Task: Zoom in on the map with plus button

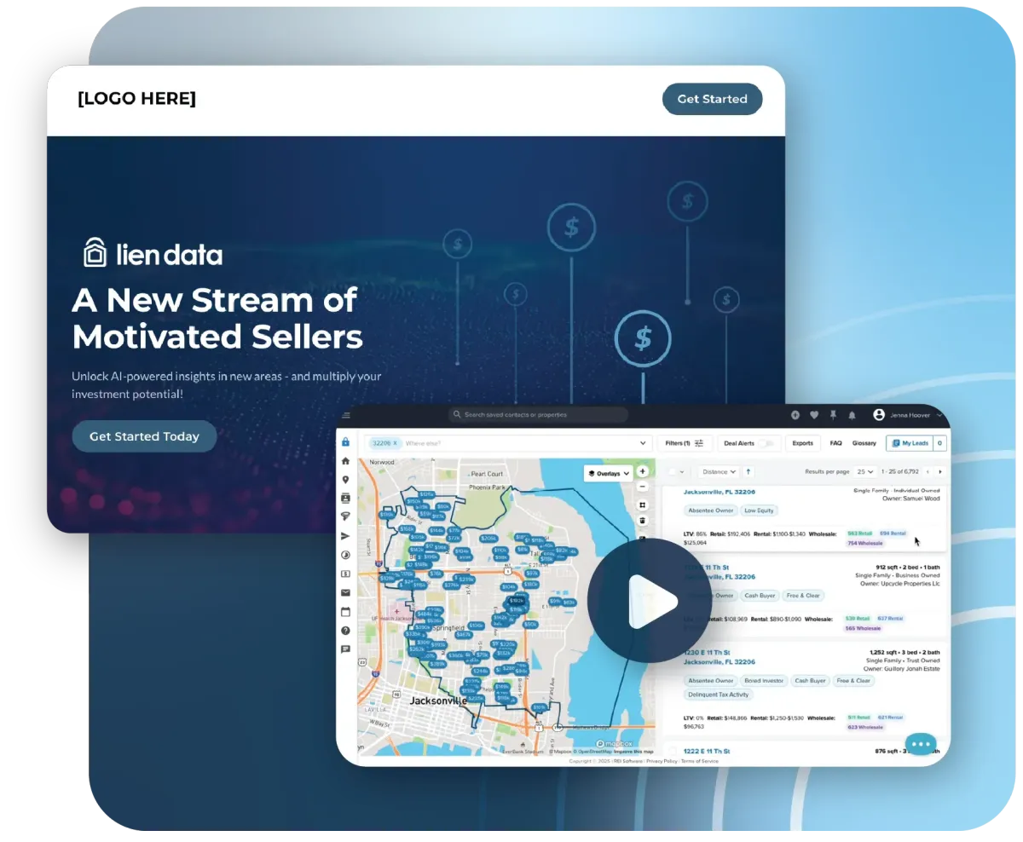Action: click(642, 471)
